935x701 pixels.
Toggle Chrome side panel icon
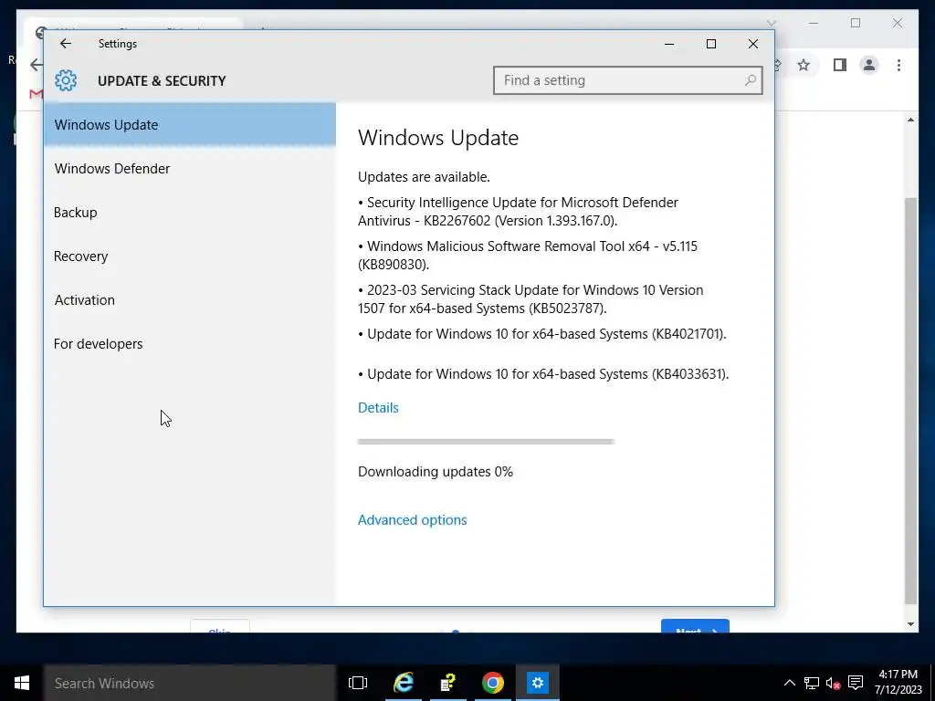tap(840, 65)
